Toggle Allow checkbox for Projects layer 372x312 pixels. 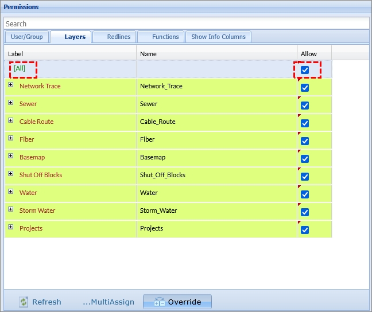point(305,230)
